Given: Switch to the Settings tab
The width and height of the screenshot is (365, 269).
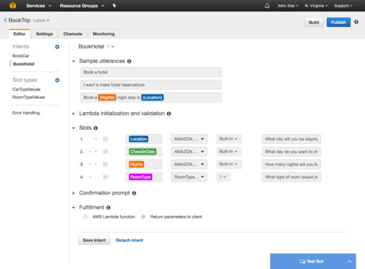Looking at the screenshot, I should pos(44,34).
